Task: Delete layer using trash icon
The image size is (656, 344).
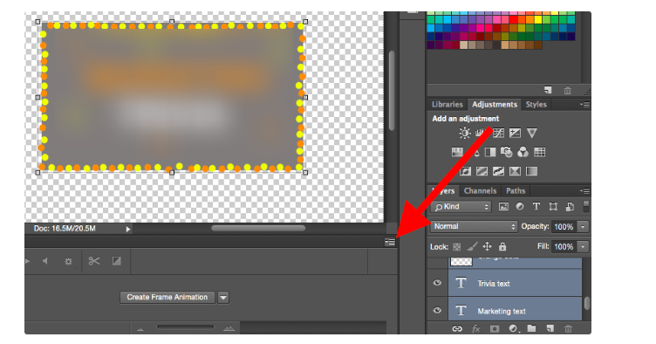Action: (568, 328)
